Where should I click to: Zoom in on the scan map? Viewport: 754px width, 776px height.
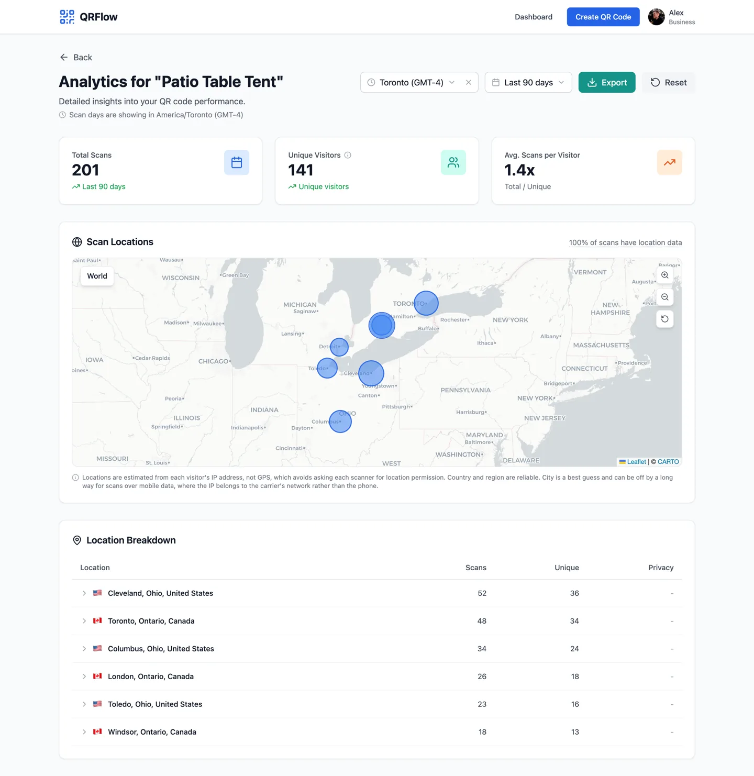(665, 275)
